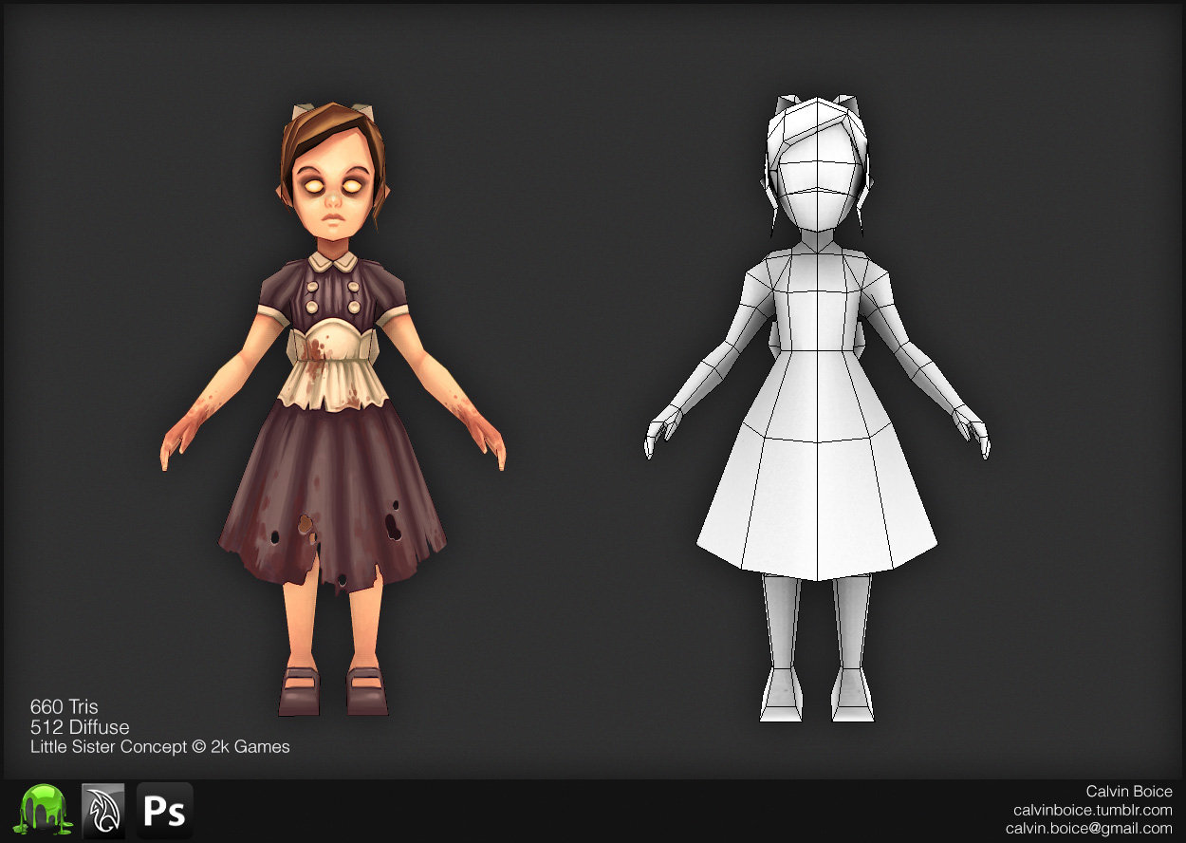Click the wireframe model's head mesh
Image resolution: width=1186 pixels, height=843 pixels.
click(818, 161)
